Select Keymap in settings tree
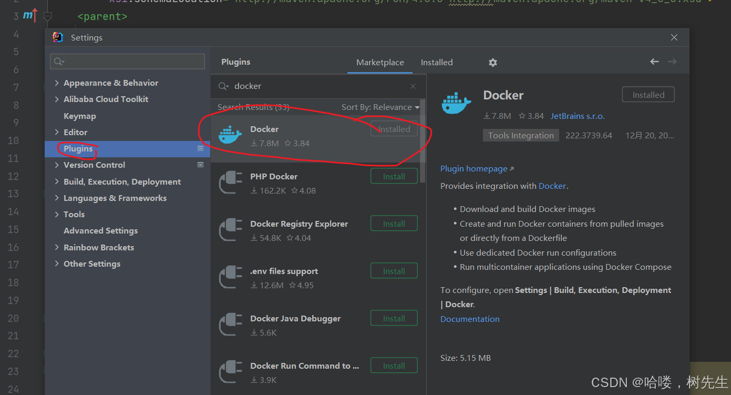 coord(80,116)
